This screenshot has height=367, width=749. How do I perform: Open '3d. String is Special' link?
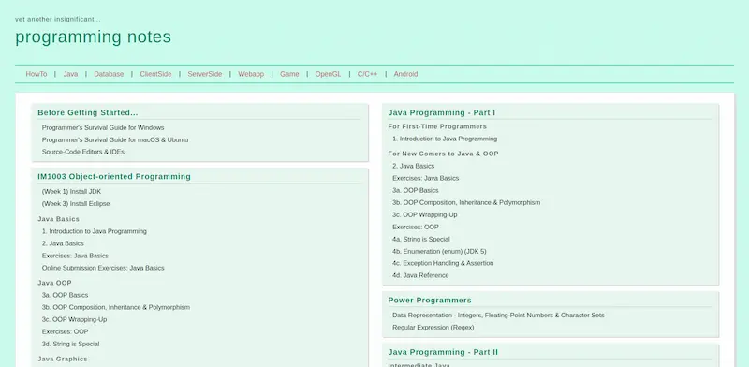pyautogui.click(x=71, y=345)
